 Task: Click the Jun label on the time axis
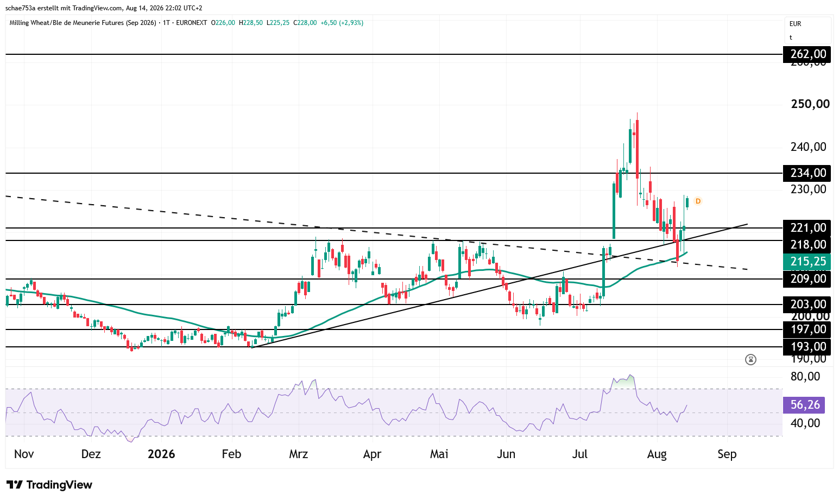click(x=506, y=454)
